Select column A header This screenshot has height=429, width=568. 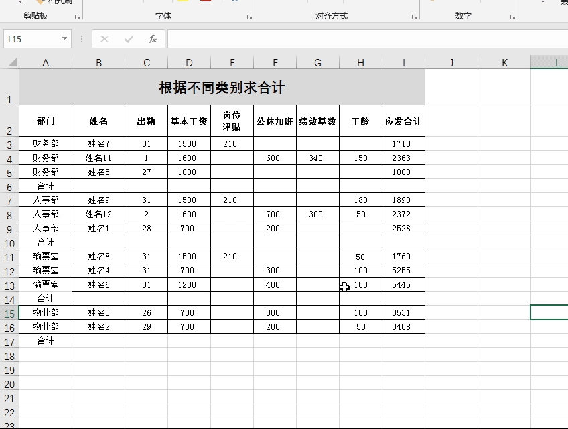pos(46,63)
